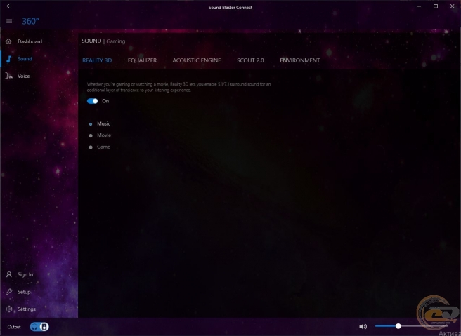This screenshot has width=461, height=336.
Task: Switch to the Acoustic Engine tab
Action: coord(197,60)
